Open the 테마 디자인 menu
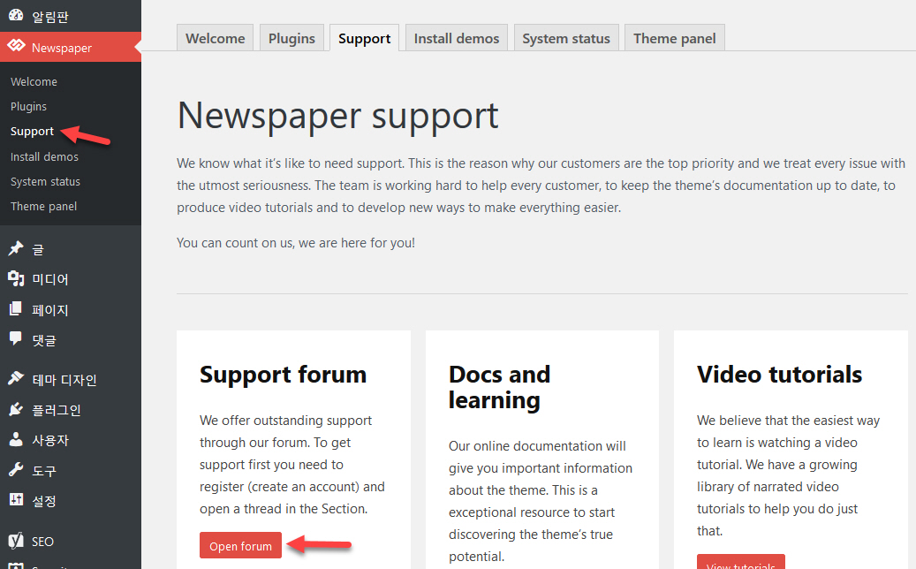This screenshot has height=569, width=916. 64,380
